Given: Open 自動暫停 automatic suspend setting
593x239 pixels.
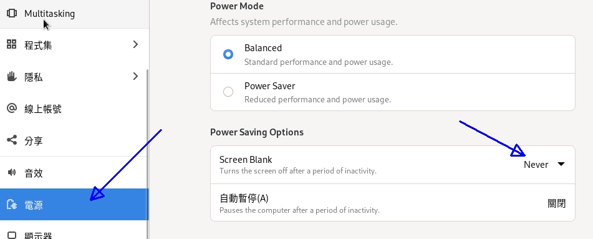Looking at the screenshot, I should coord(393,203).
